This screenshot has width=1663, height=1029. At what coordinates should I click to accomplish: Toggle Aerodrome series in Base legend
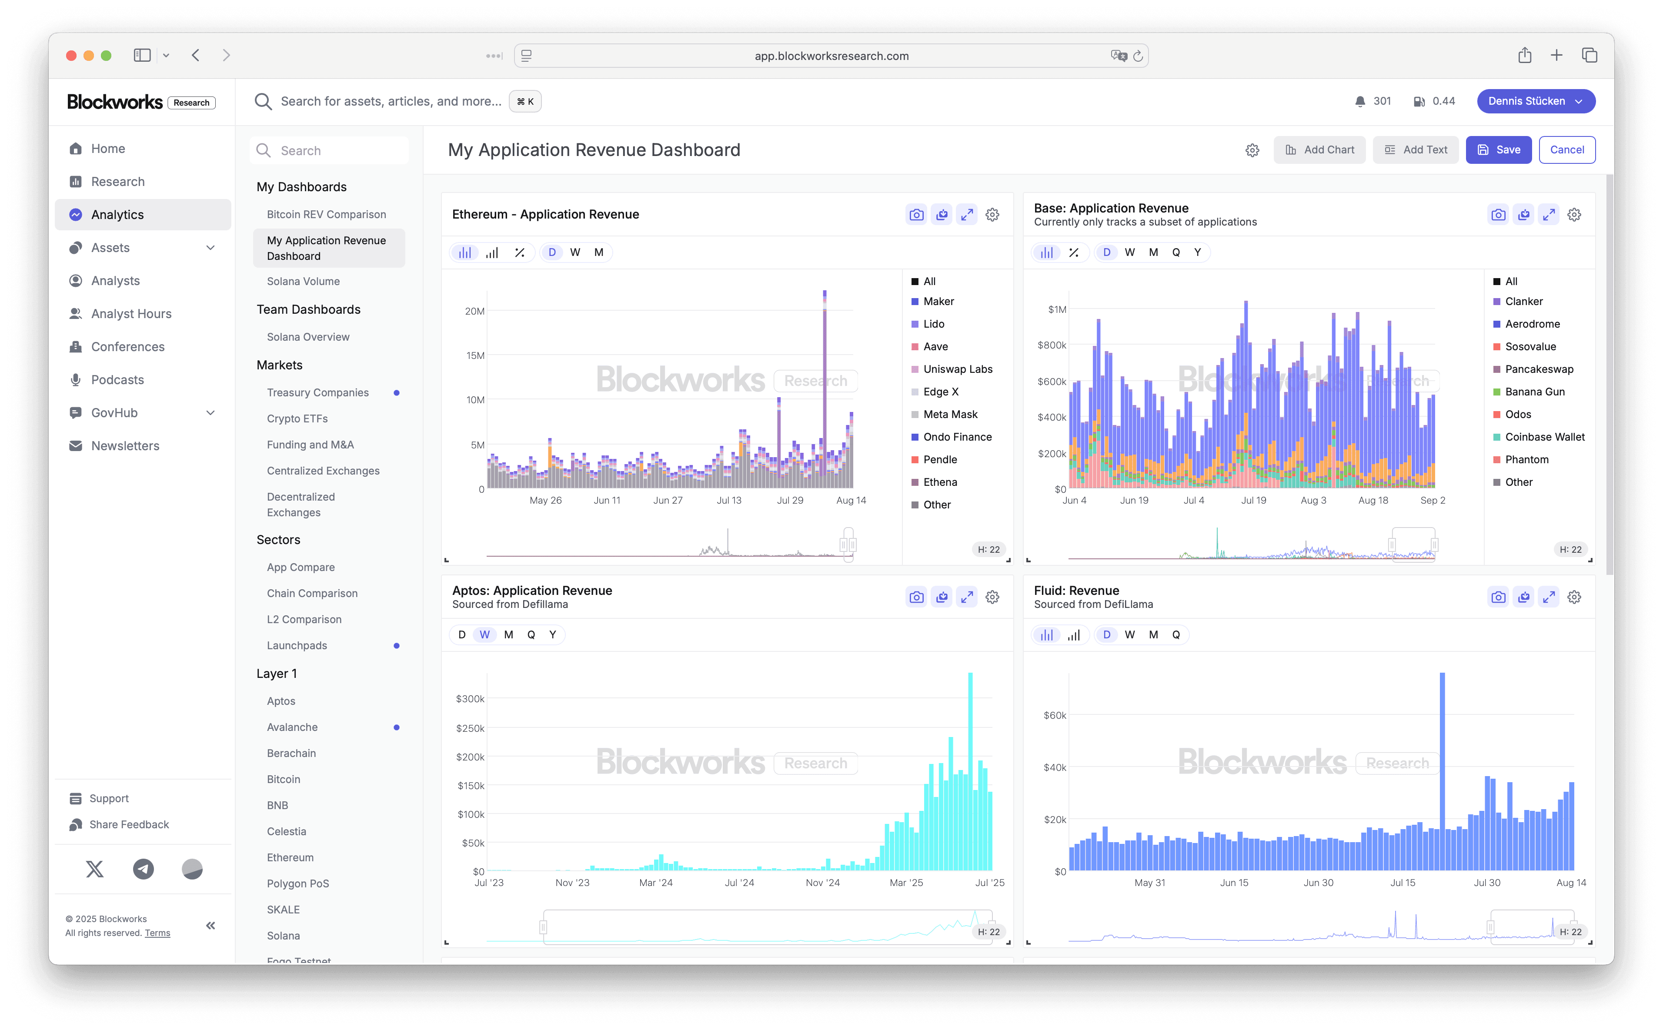pyautogui.click(x=1526, y=324)
